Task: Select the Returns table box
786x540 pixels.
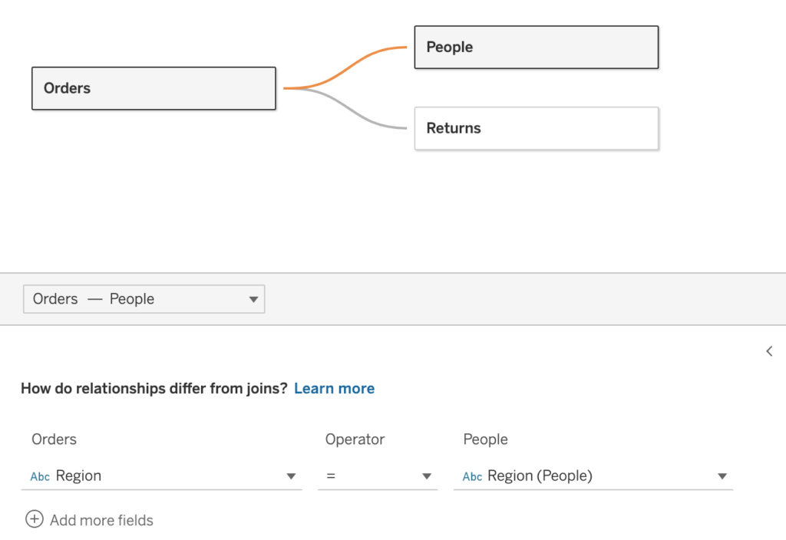Action: coord(536,128)
